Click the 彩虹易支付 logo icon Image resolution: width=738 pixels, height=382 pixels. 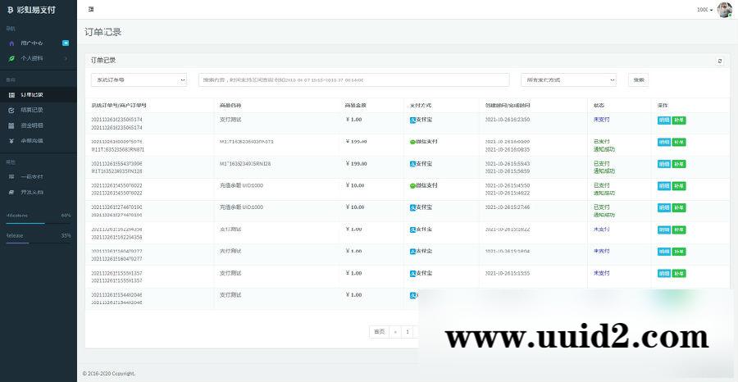10,10
